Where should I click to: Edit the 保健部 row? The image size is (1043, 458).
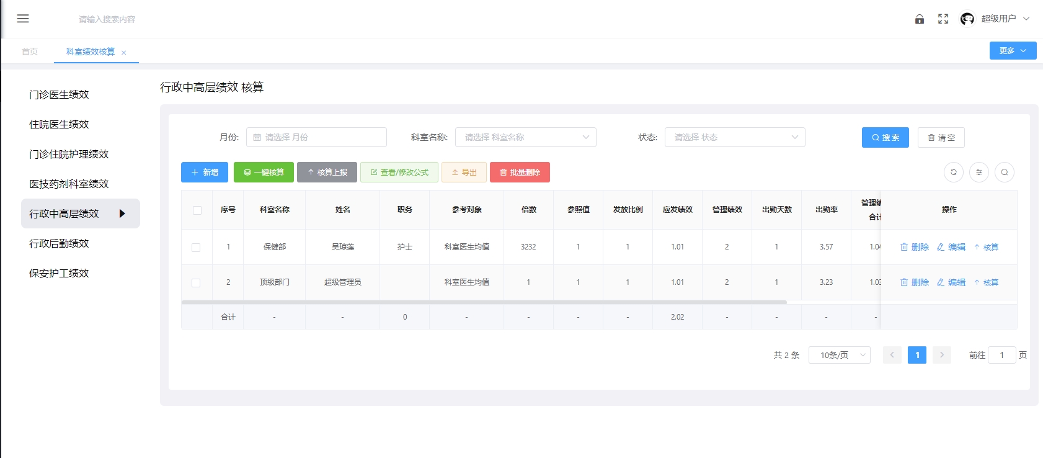[x=951, y=247]
